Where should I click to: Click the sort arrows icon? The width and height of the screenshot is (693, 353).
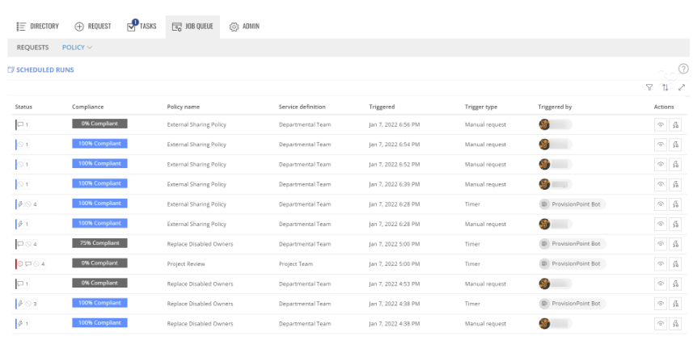[666, 87]
